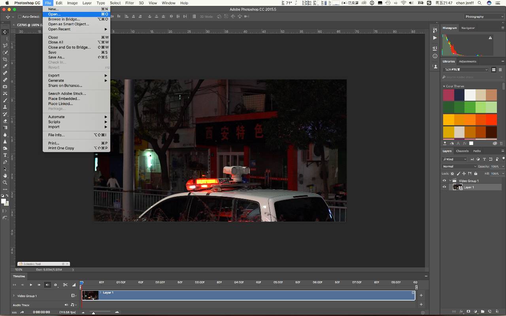Hide the Video Group 1 layer group

pyautogui.click(x=444, y=181)
